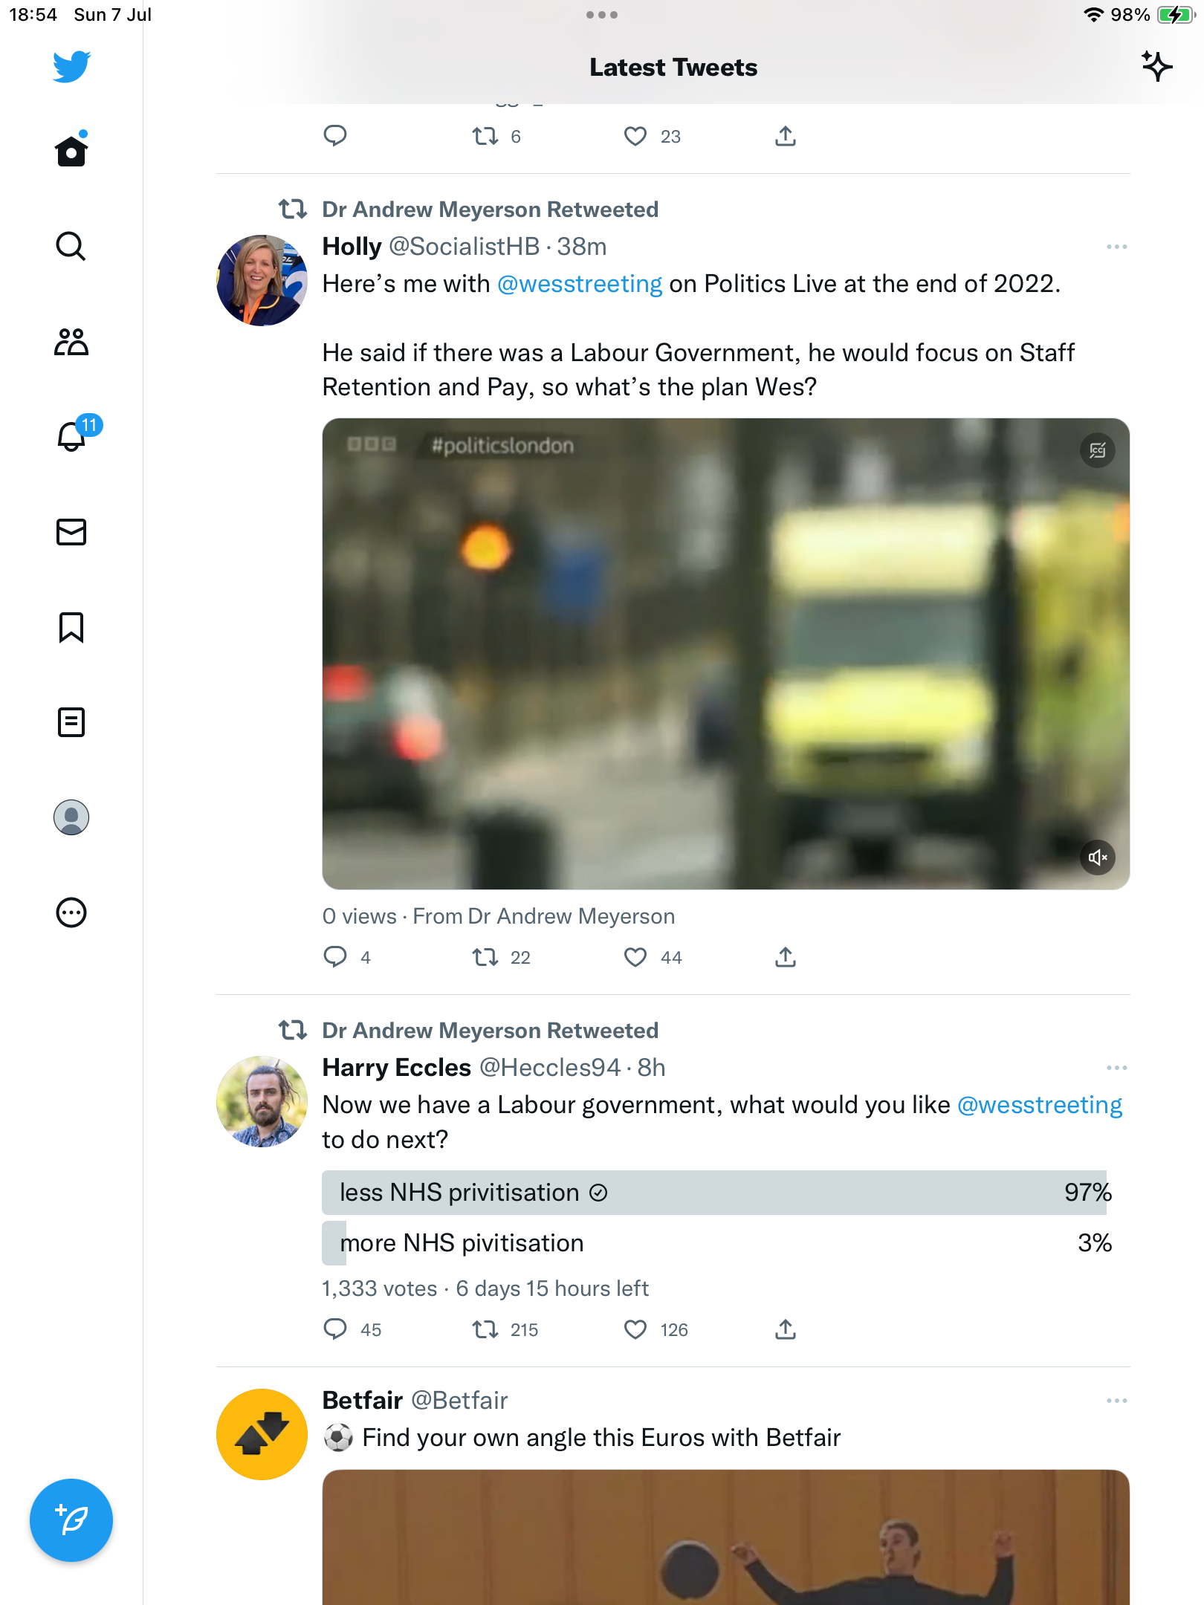Open the Communities people icon
The height and width of the screenshot is (1605, 1204).
click(71, 342)
